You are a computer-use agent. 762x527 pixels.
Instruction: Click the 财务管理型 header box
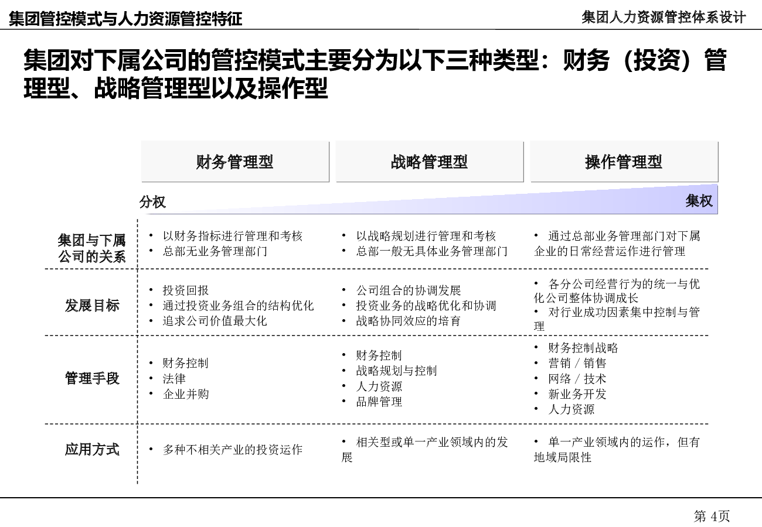click(x=234, y=162)
